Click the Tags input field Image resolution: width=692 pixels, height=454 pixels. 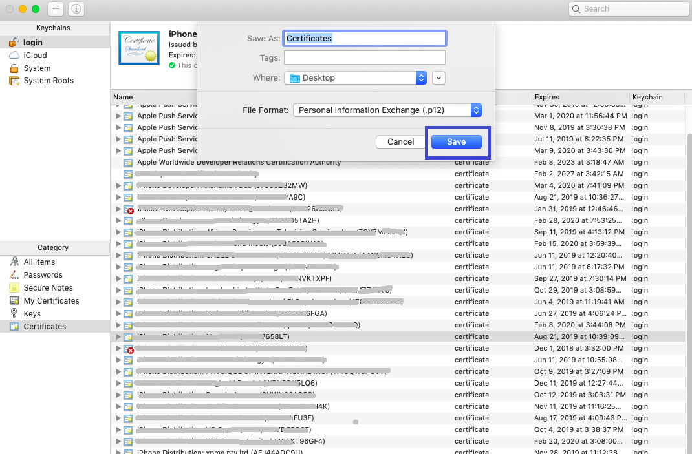[x=365, y=57]
